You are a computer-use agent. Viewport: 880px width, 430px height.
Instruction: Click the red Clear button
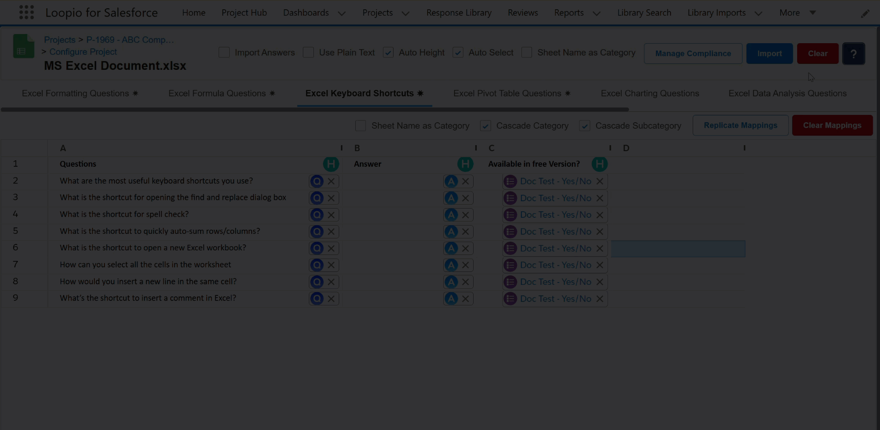point(817,53)
